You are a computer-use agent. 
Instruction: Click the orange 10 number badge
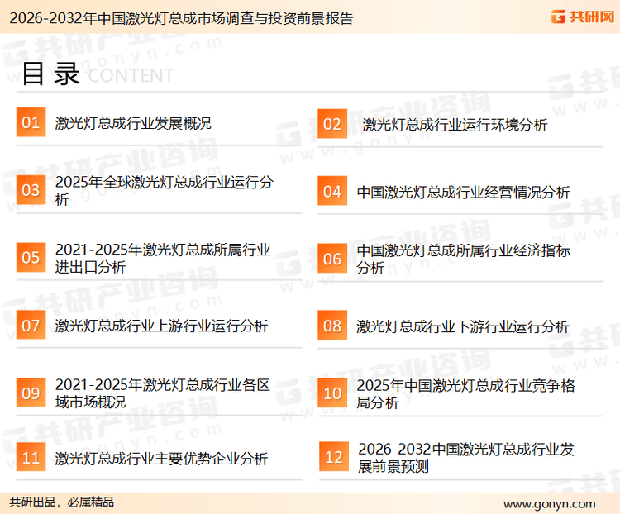coord(332,393)
